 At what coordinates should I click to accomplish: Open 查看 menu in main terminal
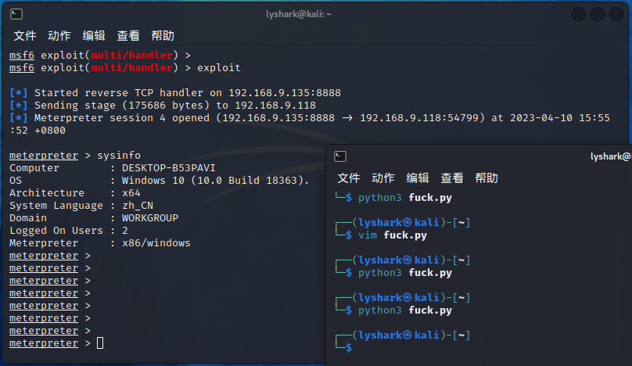point(128,36)
